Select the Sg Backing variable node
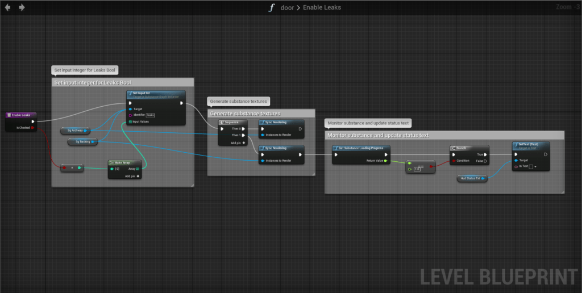Image resolution: width=582 pixels, height=293 pixels. point(82,142)
